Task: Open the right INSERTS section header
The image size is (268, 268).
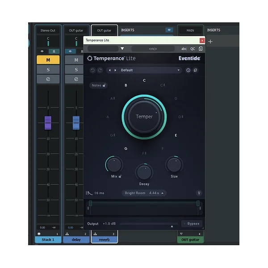Action: click(x=214, y=30)
